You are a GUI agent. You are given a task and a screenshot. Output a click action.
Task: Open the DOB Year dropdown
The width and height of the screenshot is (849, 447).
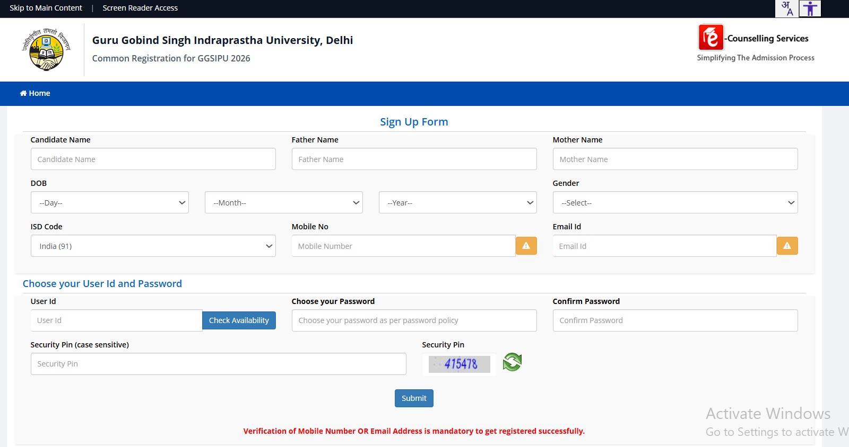tap(458, 202)
